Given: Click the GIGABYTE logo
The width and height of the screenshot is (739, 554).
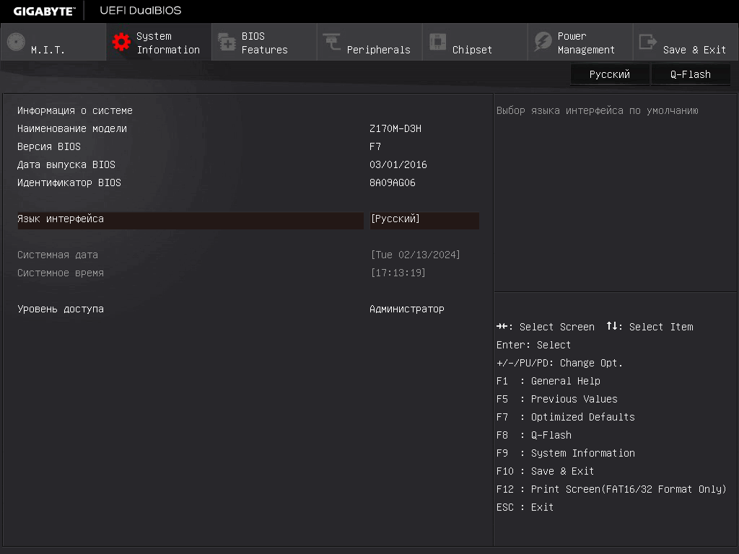Looking at the screenshot, I should point(44,12).
